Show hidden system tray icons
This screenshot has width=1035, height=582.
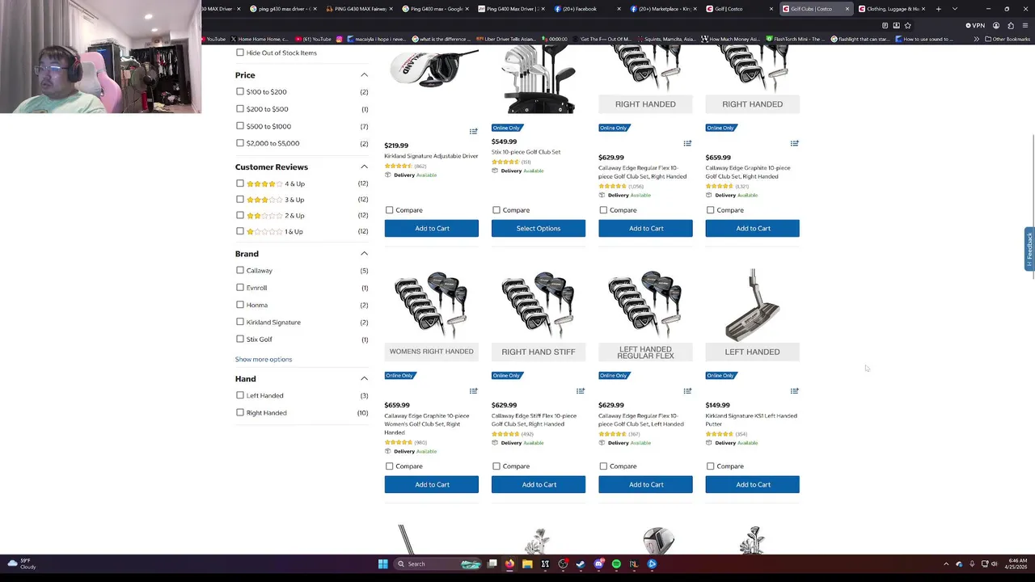click(x=946, y=563)
